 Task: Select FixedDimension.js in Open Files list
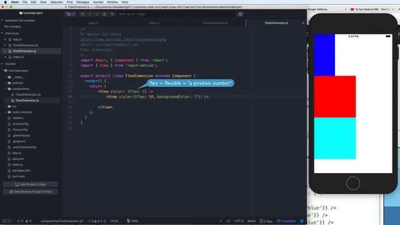[25, 45]
